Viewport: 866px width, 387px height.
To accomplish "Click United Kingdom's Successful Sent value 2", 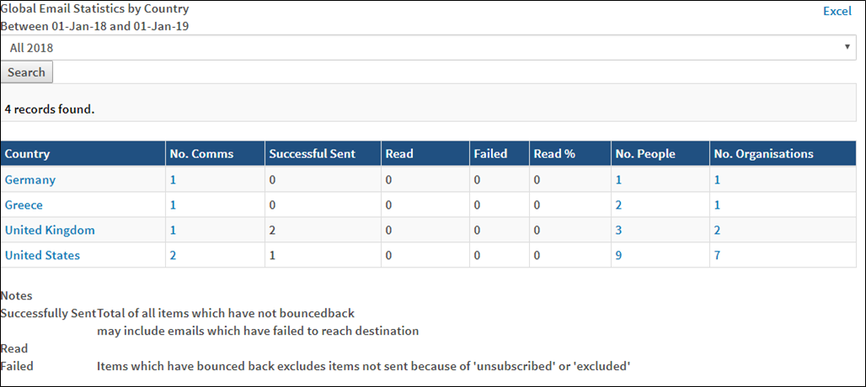I will tap(272, 230).
